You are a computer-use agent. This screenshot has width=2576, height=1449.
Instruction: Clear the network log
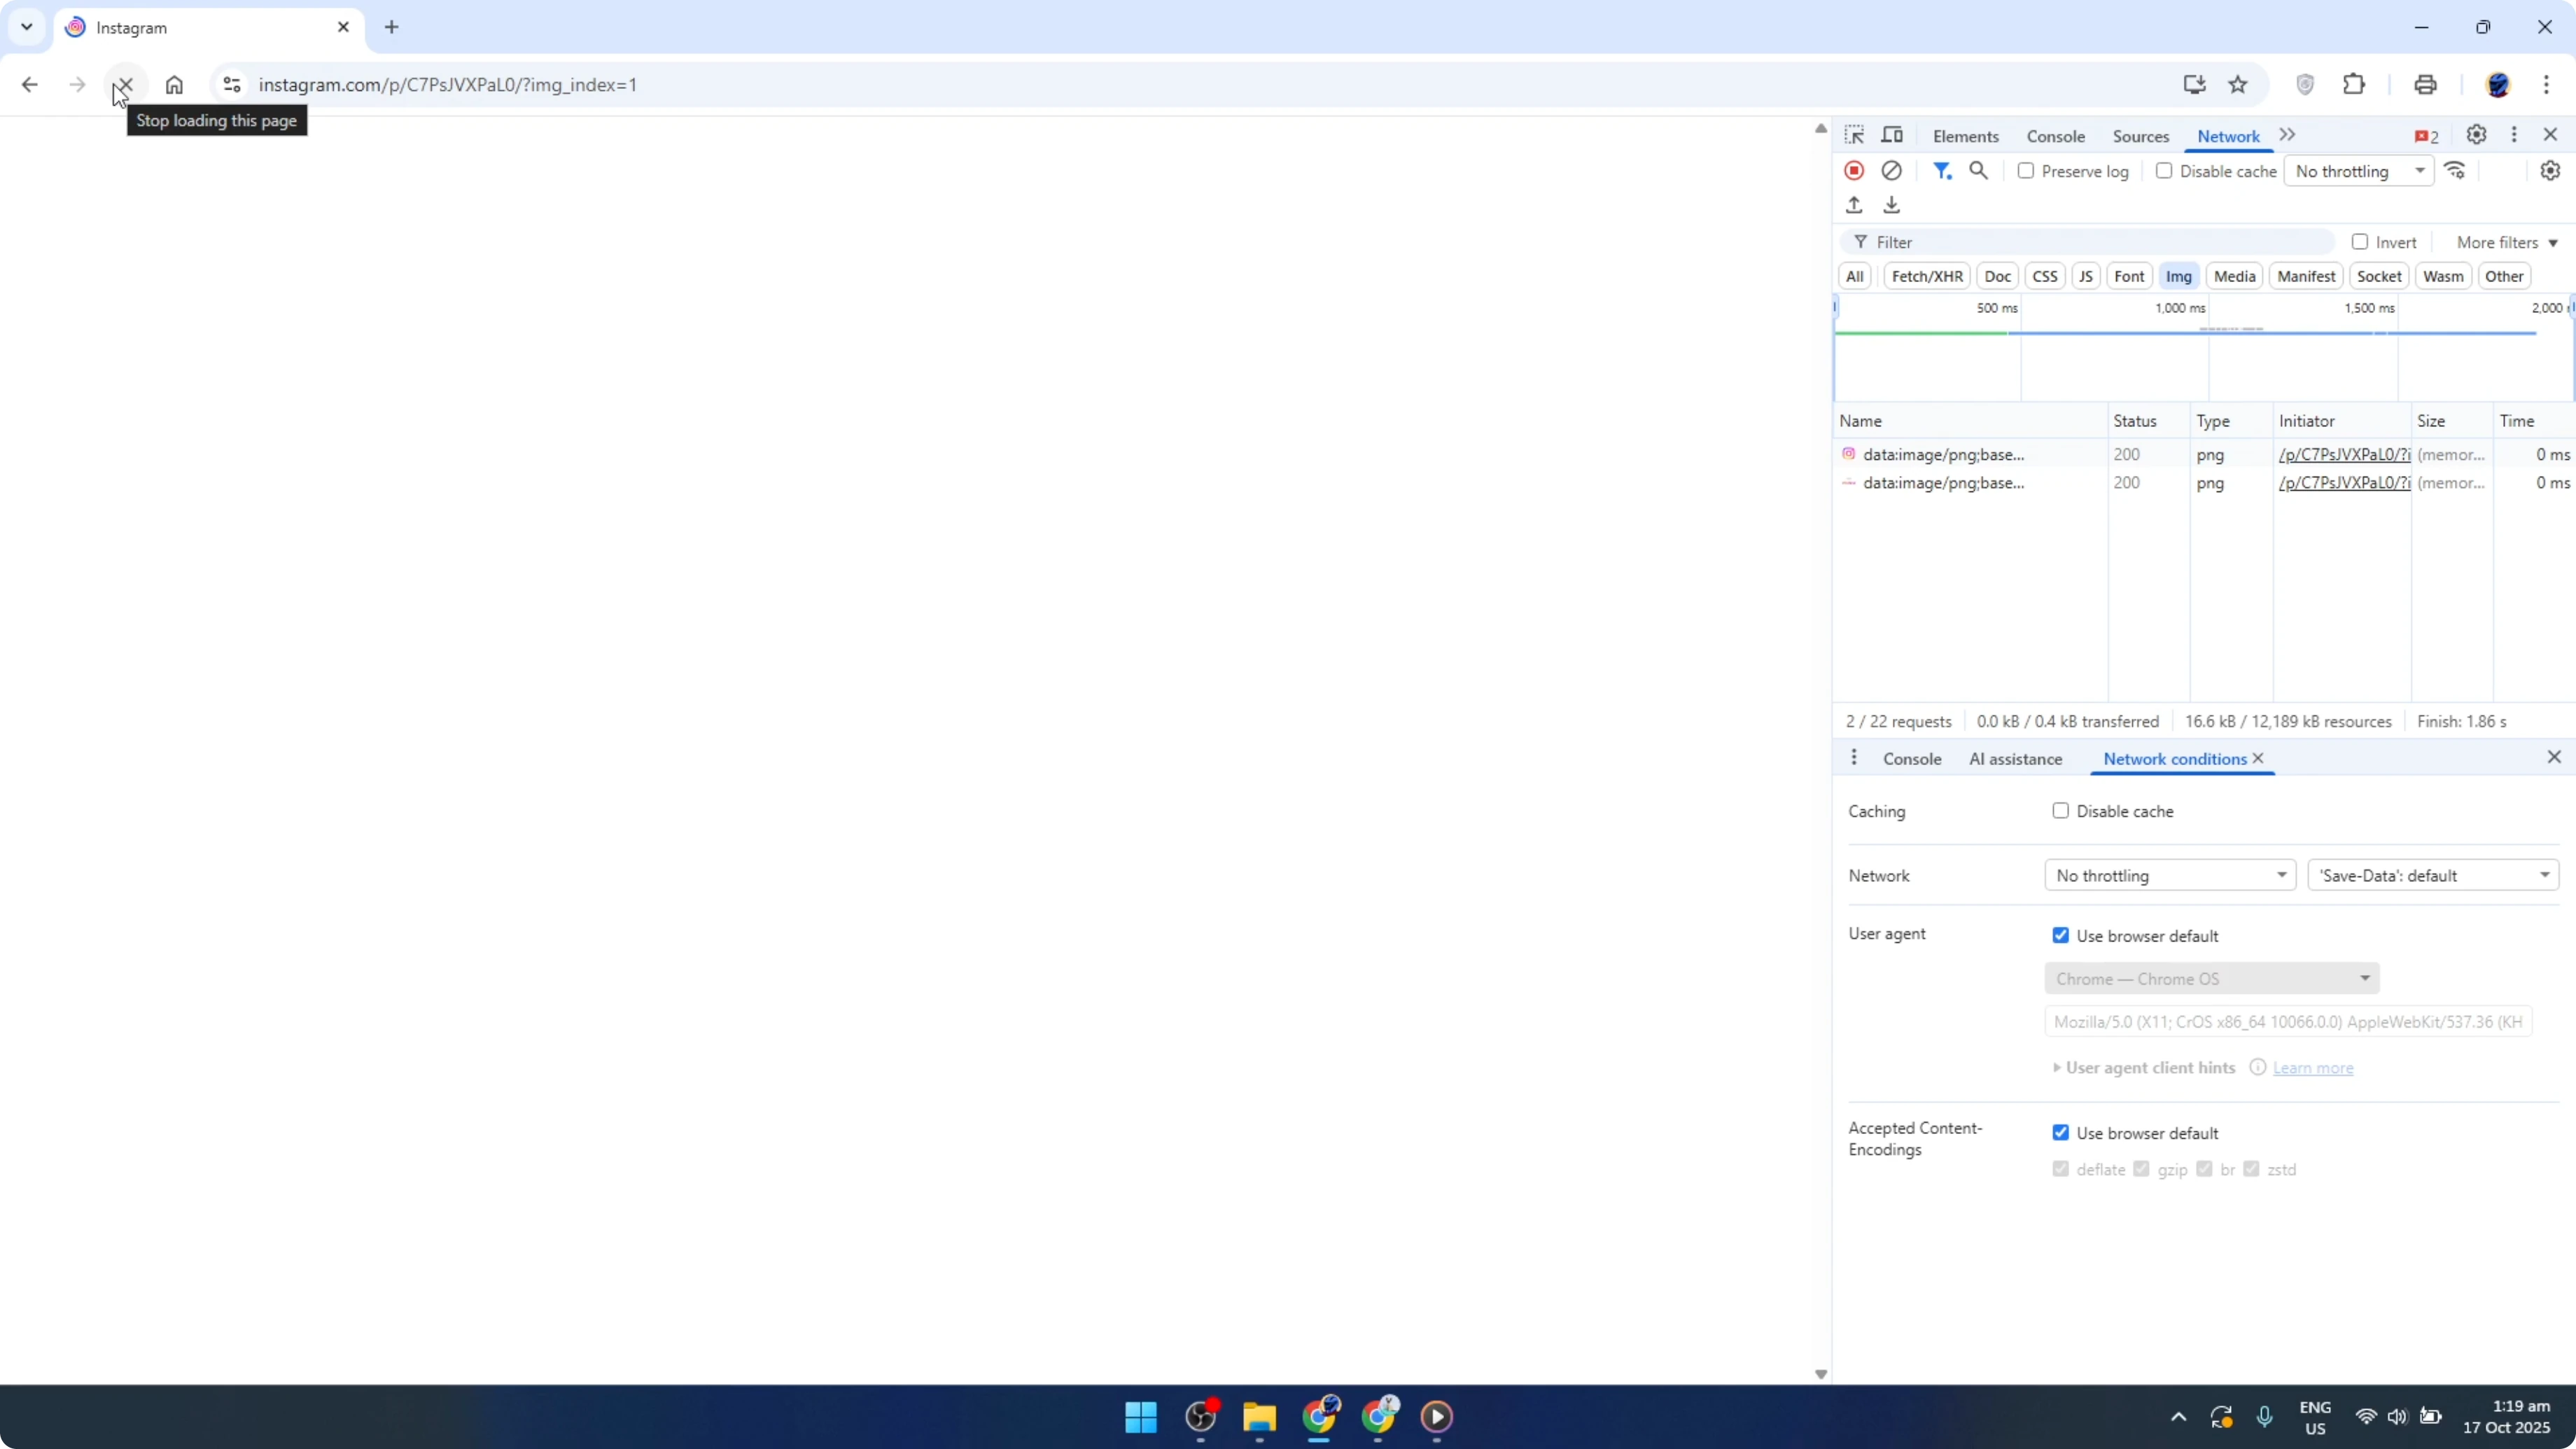tap(1892, 170)
